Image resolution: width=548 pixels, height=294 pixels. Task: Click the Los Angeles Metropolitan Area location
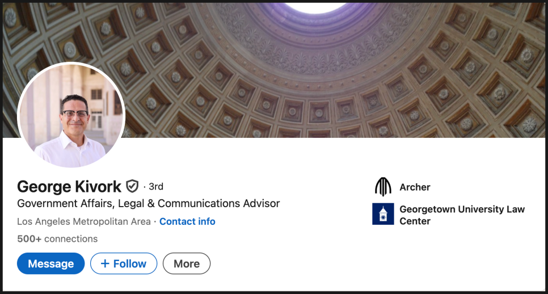pyautogui.click(x=84, y=221)
